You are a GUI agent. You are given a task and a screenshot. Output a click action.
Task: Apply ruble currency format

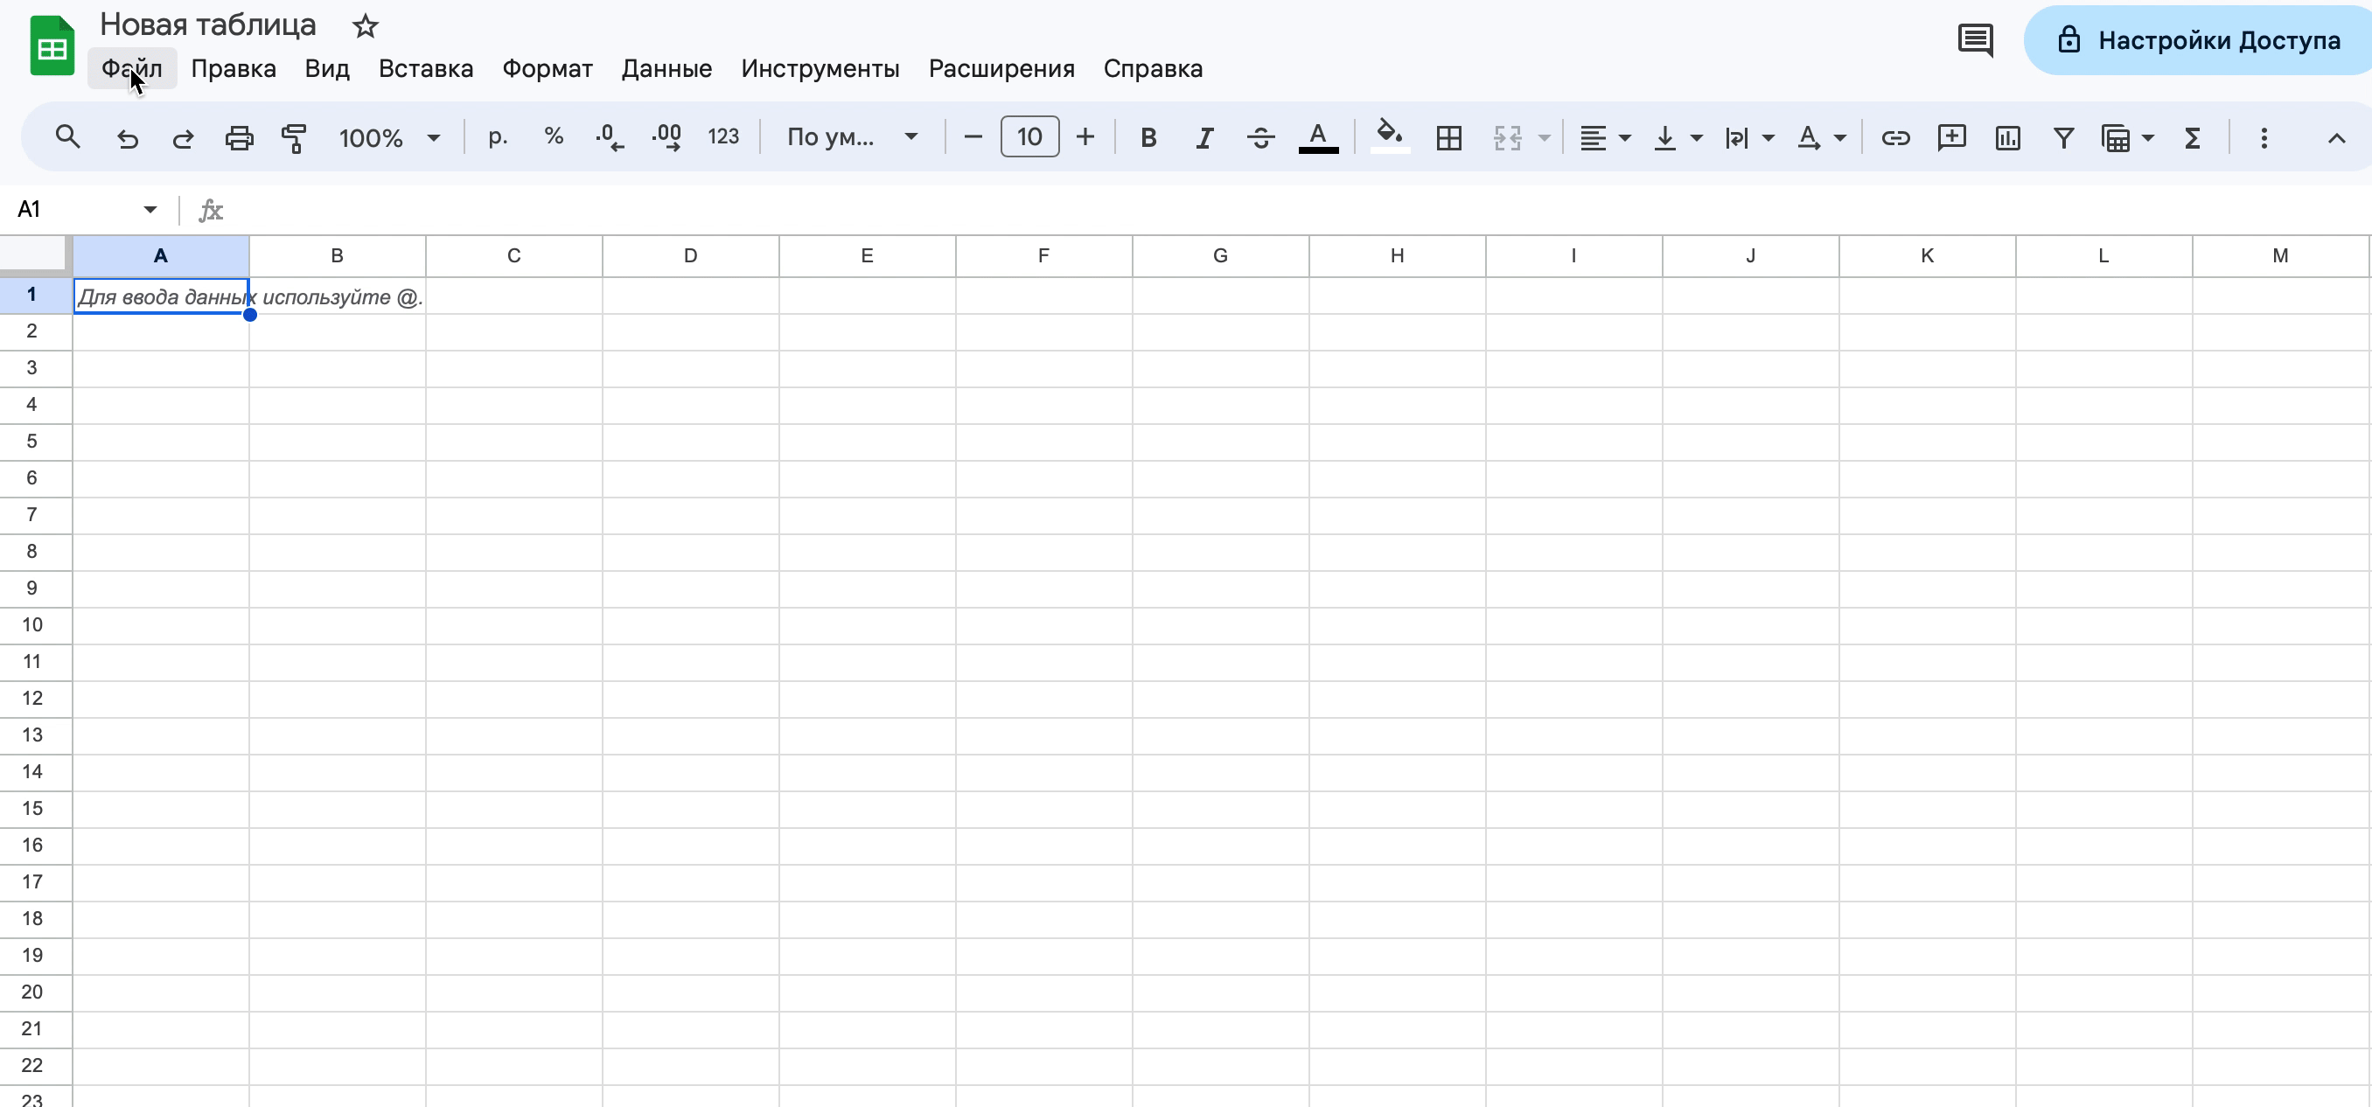[499, 137]
